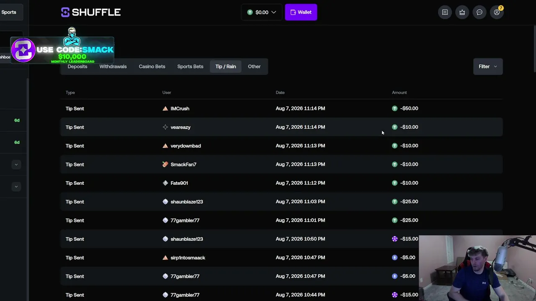Click purple coin icon at 10:50 PM row

[394, 239]
